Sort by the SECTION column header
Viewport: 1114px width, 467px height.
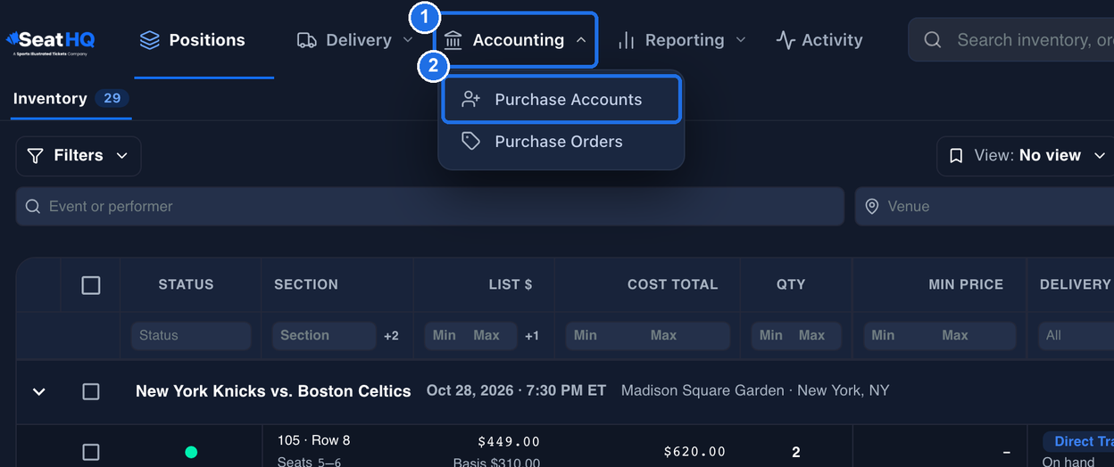tap(306, 284)
